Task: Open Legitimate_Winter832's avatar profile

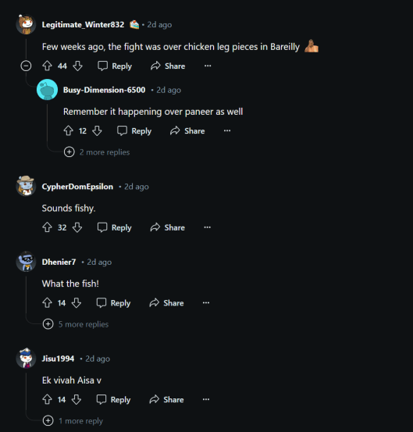Action: click(26, 24)
